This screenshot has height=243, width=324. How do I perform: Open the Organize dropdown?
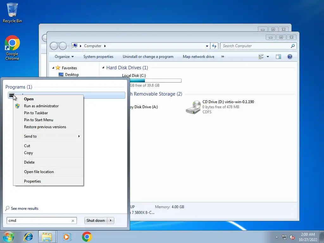coord(64,57)
